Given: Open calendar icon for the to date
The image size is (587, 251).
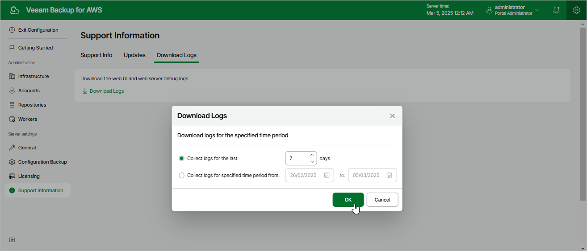Looking at the screenshot, I should (389, 175).
